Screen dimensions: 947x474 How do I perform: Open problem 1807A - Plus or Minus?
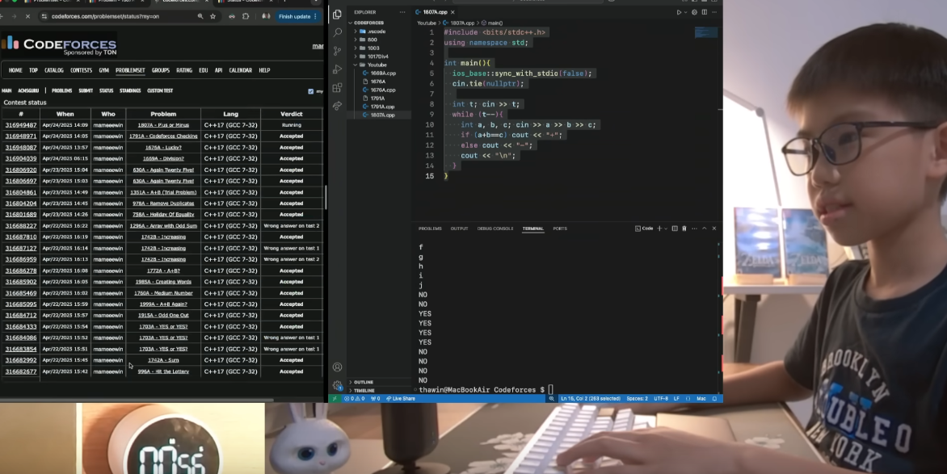(163, 125)
